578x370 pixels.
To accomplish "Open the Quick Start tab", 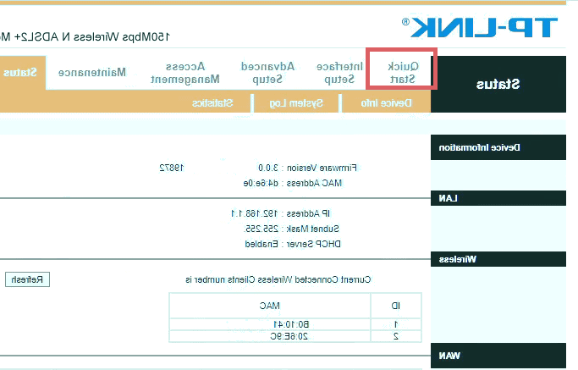I will point(401,72).
